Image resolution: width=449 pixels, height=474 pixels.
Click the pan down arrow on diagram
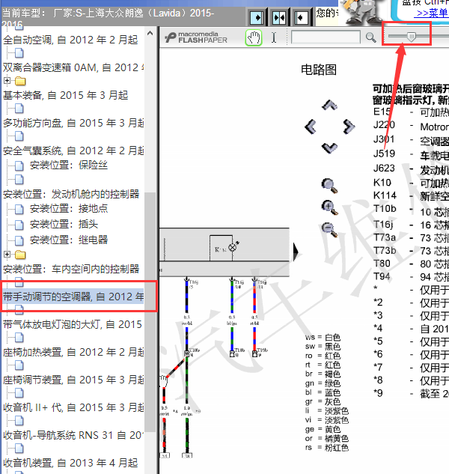coord(330,148)
